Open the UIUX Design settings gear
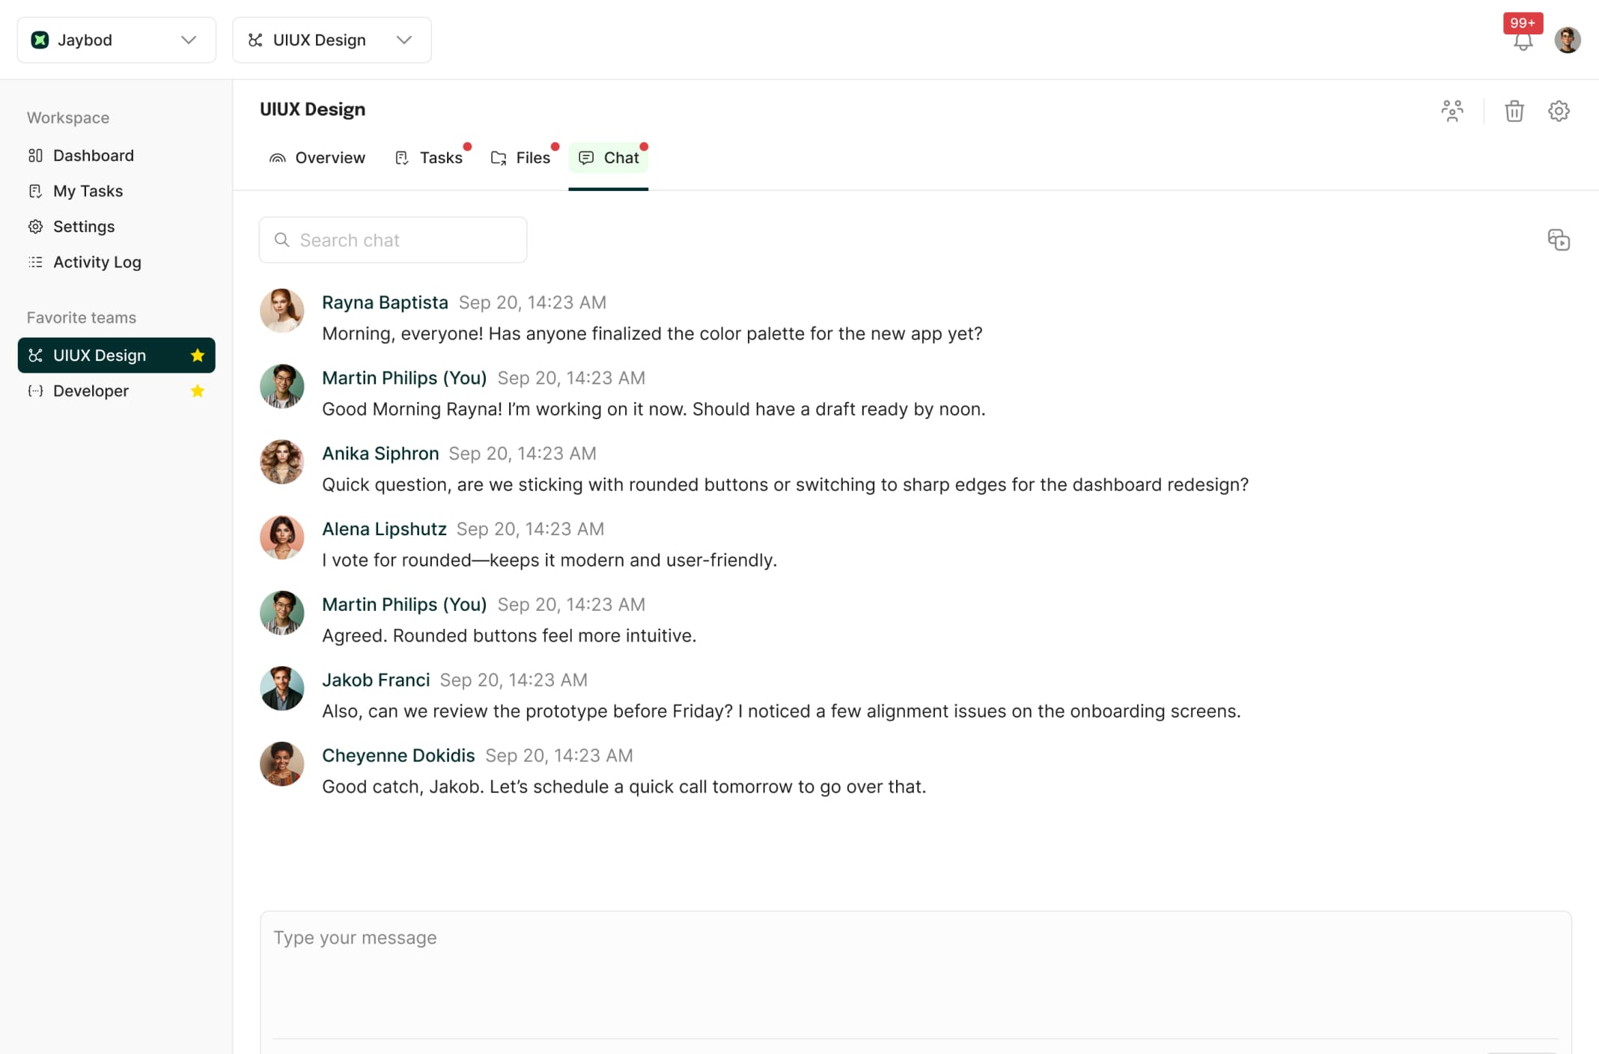Viewport: 1599px width, 1054px height. (1559, 111)
